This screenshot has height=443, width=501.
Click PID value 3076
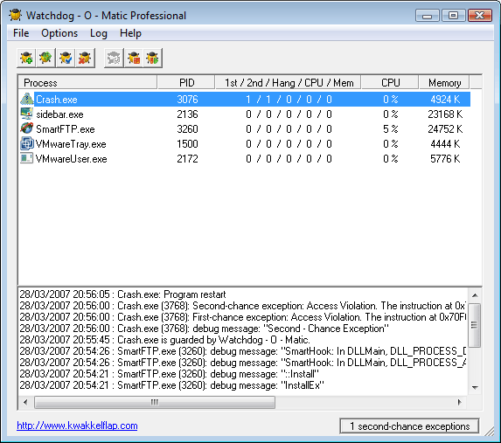coord(188,100)
